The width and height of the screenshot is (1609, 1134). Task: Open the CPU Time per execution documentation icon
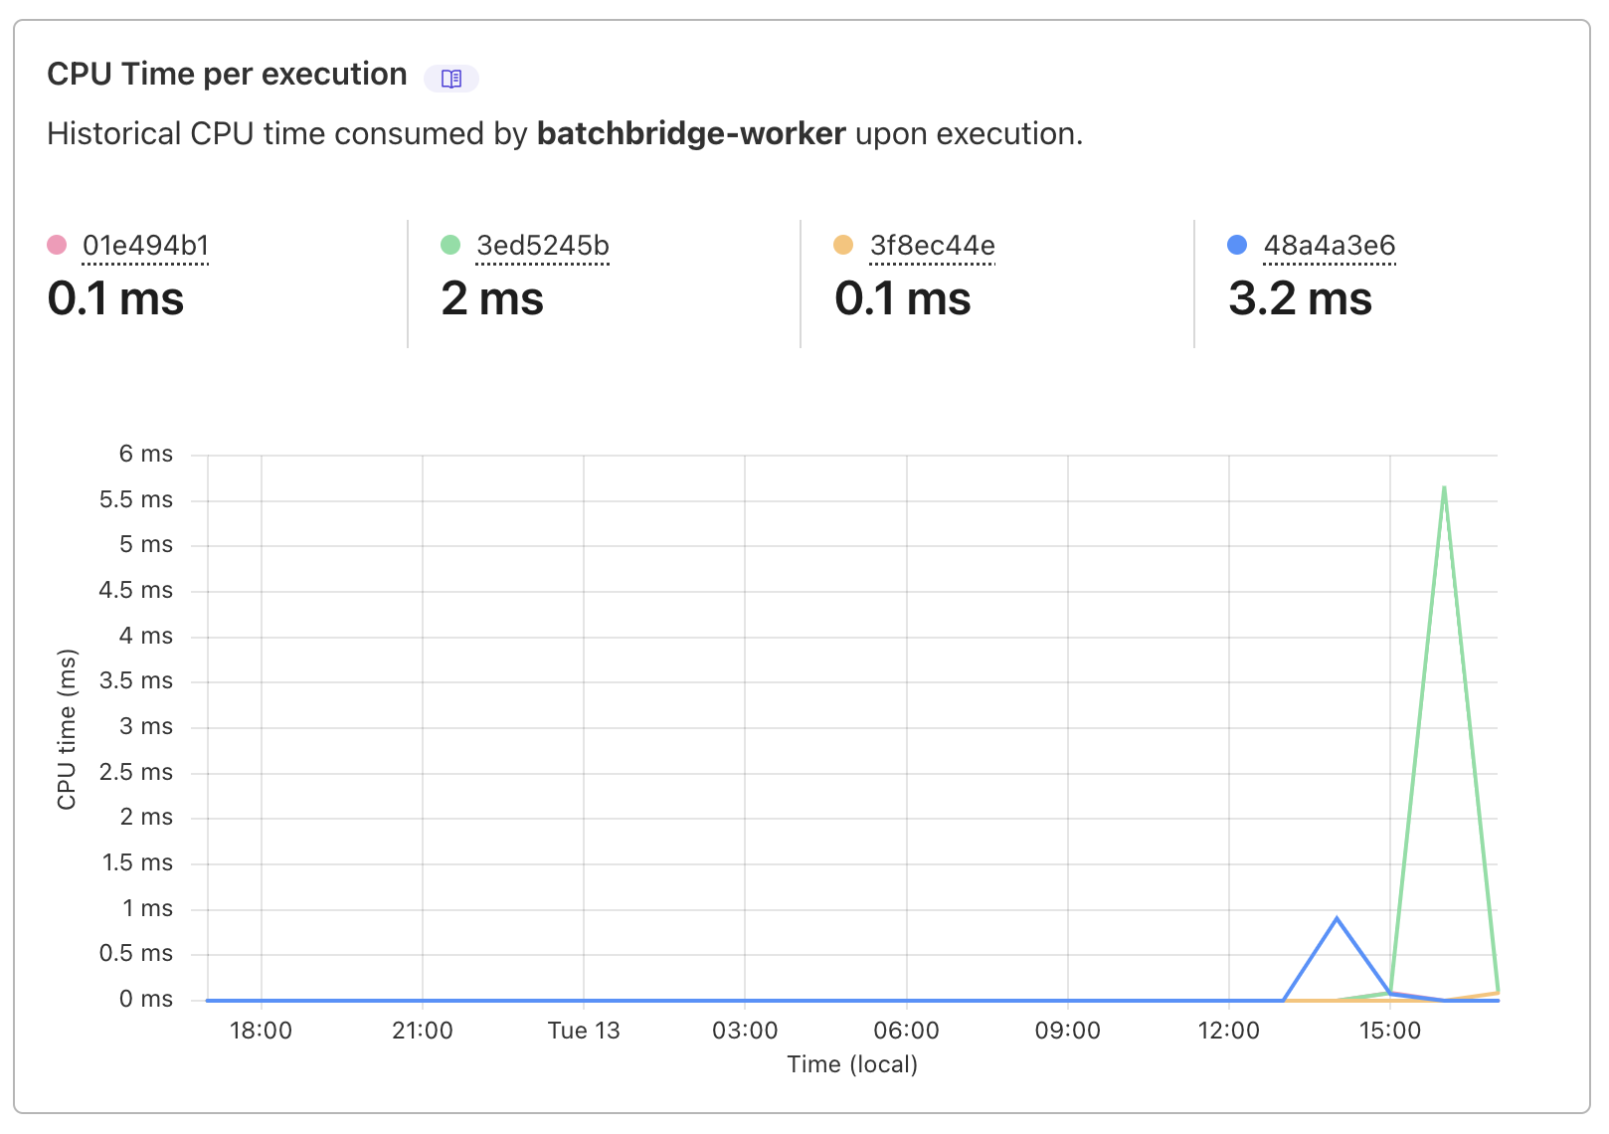coord(450,77)
